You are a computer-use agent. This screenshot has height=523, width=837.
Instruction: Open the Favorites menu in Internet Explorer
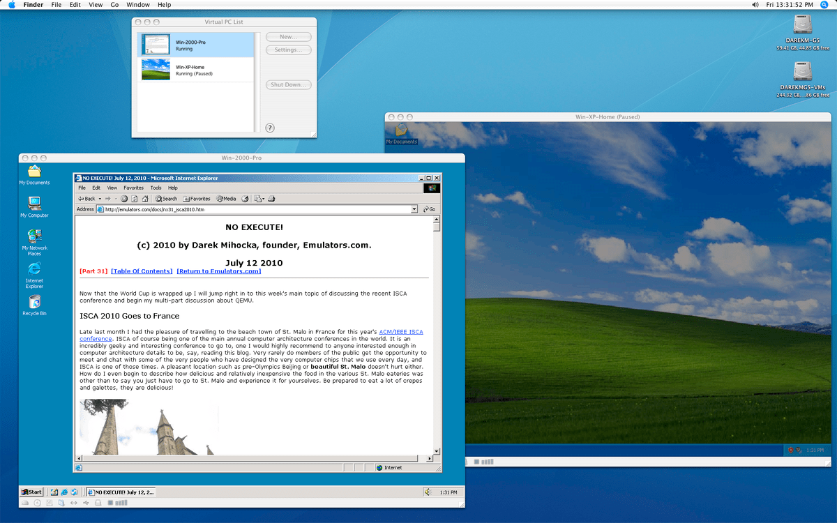tap(133, 188)
